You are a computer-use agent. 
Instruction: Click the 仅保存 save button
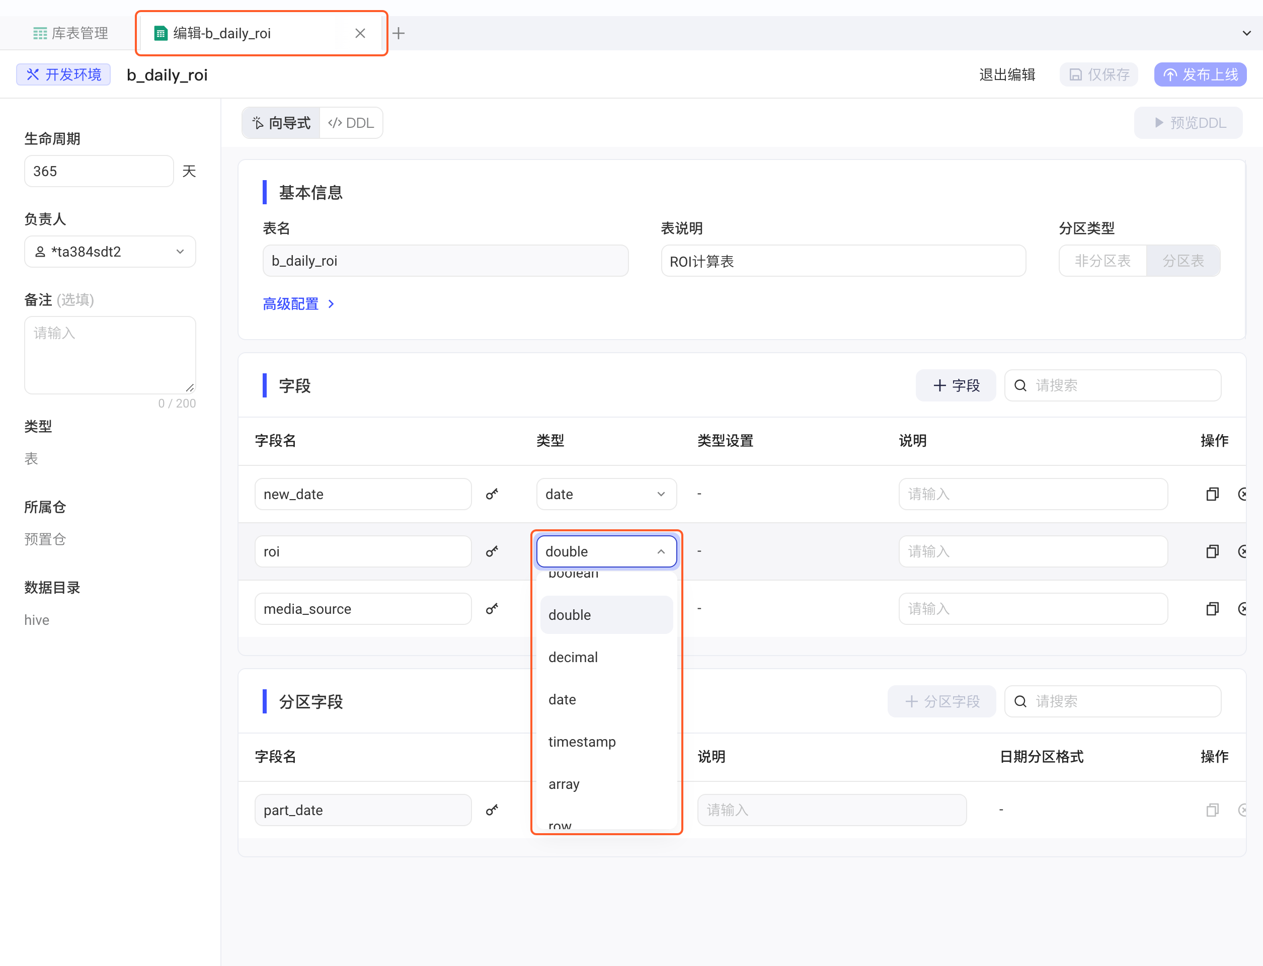coord(1098,75)
